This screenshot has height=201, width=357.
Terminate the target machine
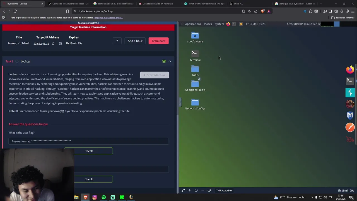(x=158, y=41)
